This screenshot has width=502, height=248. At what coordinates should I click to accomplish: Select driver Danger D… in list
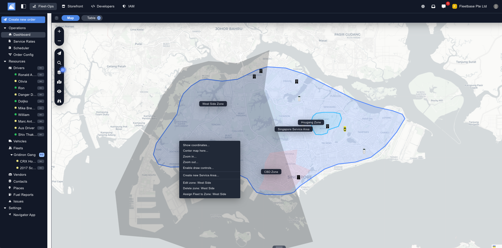click(x=27, y=95)
